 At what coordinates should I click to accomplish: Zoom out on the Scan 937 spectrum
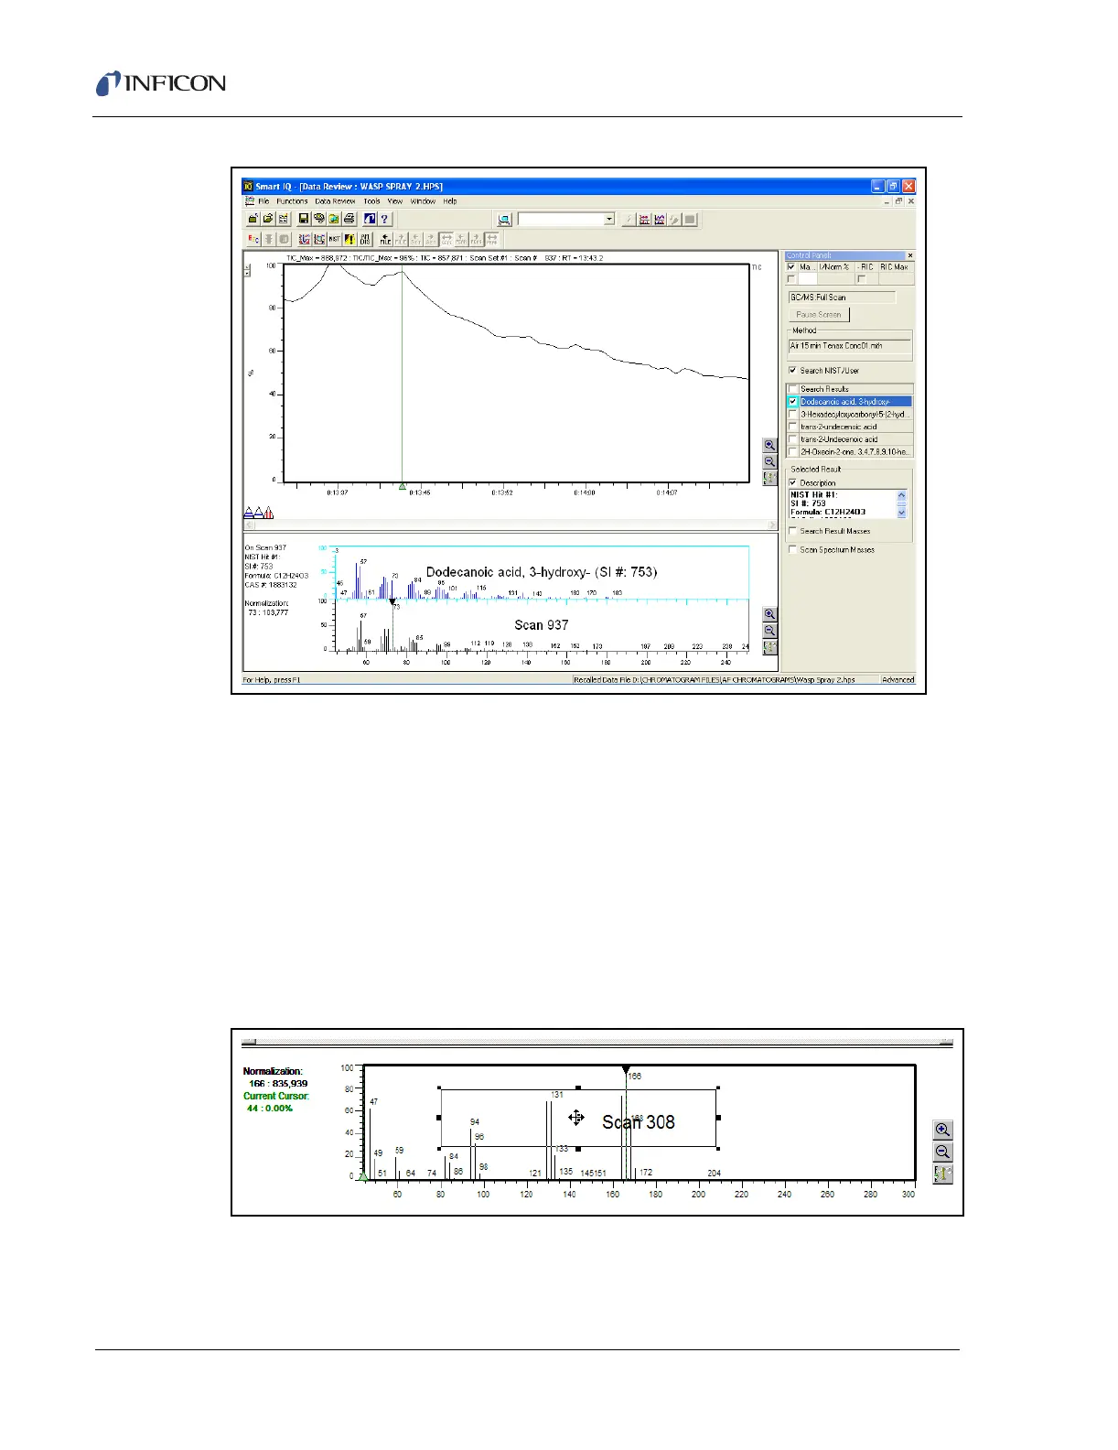point(769,631)
